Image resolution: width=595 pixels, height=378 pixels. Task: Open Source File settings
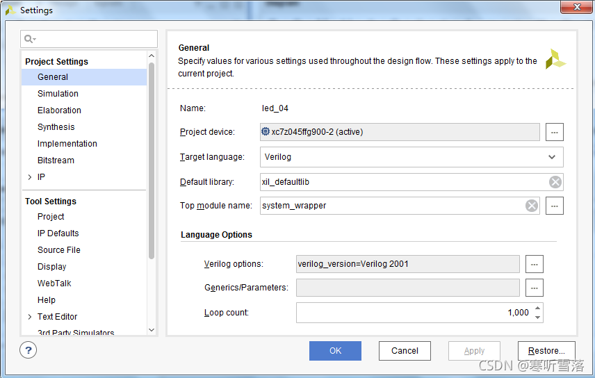(59, 250)
